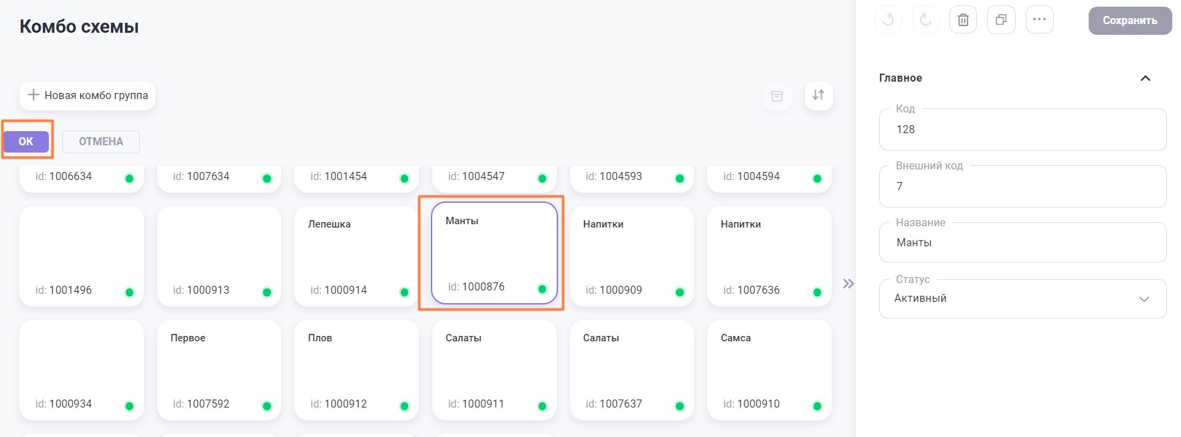Click the ОТМЕНА button
This screenshot has height=437, width=1181.
click(x=101, y=142)
